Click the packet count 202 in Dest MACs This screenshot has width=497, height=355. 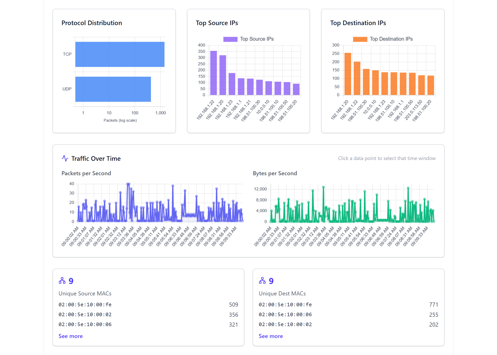(x=434, y=325)
